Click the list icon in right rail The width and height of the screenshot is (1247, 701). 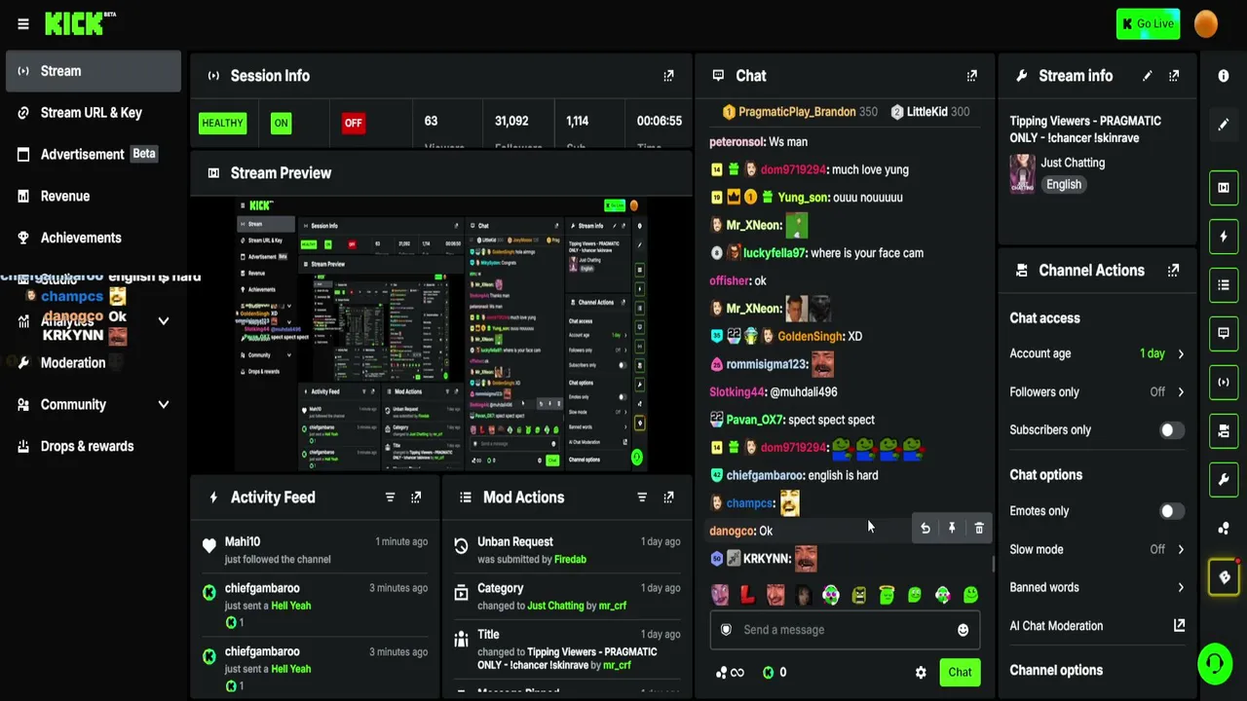click(1224, 285)
